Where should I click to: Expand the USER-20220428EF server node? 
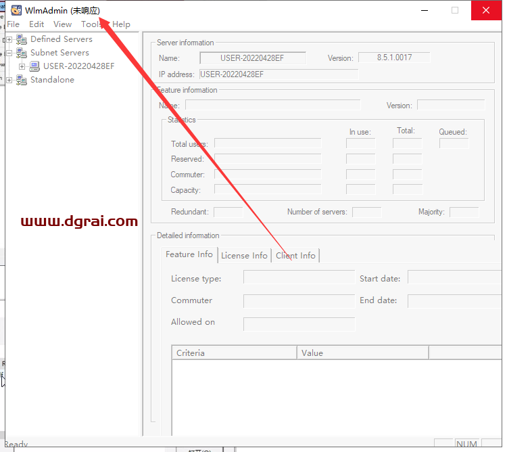22,66
